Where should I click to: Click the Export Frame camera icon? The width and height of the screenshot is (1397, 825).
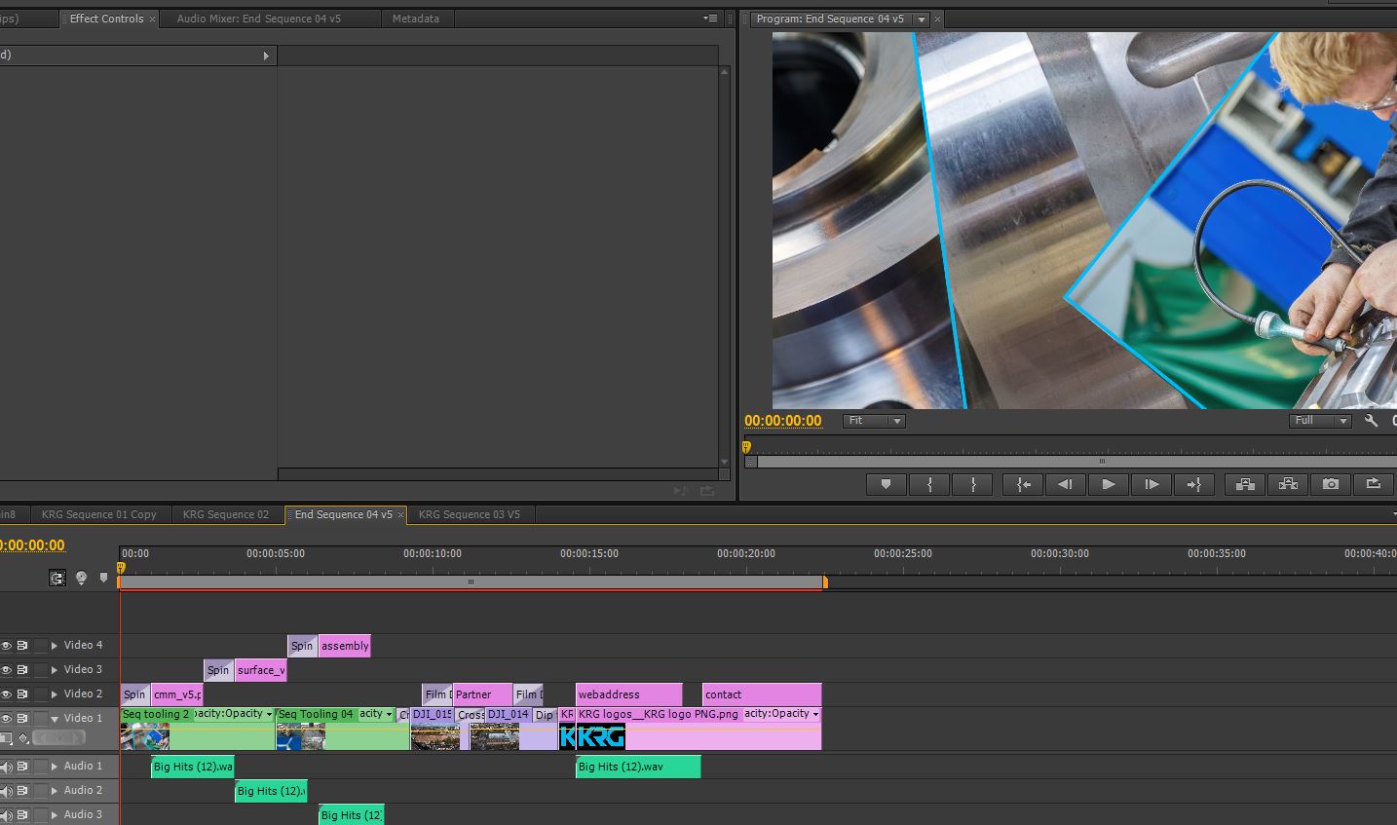click(x=1331, y=484)
